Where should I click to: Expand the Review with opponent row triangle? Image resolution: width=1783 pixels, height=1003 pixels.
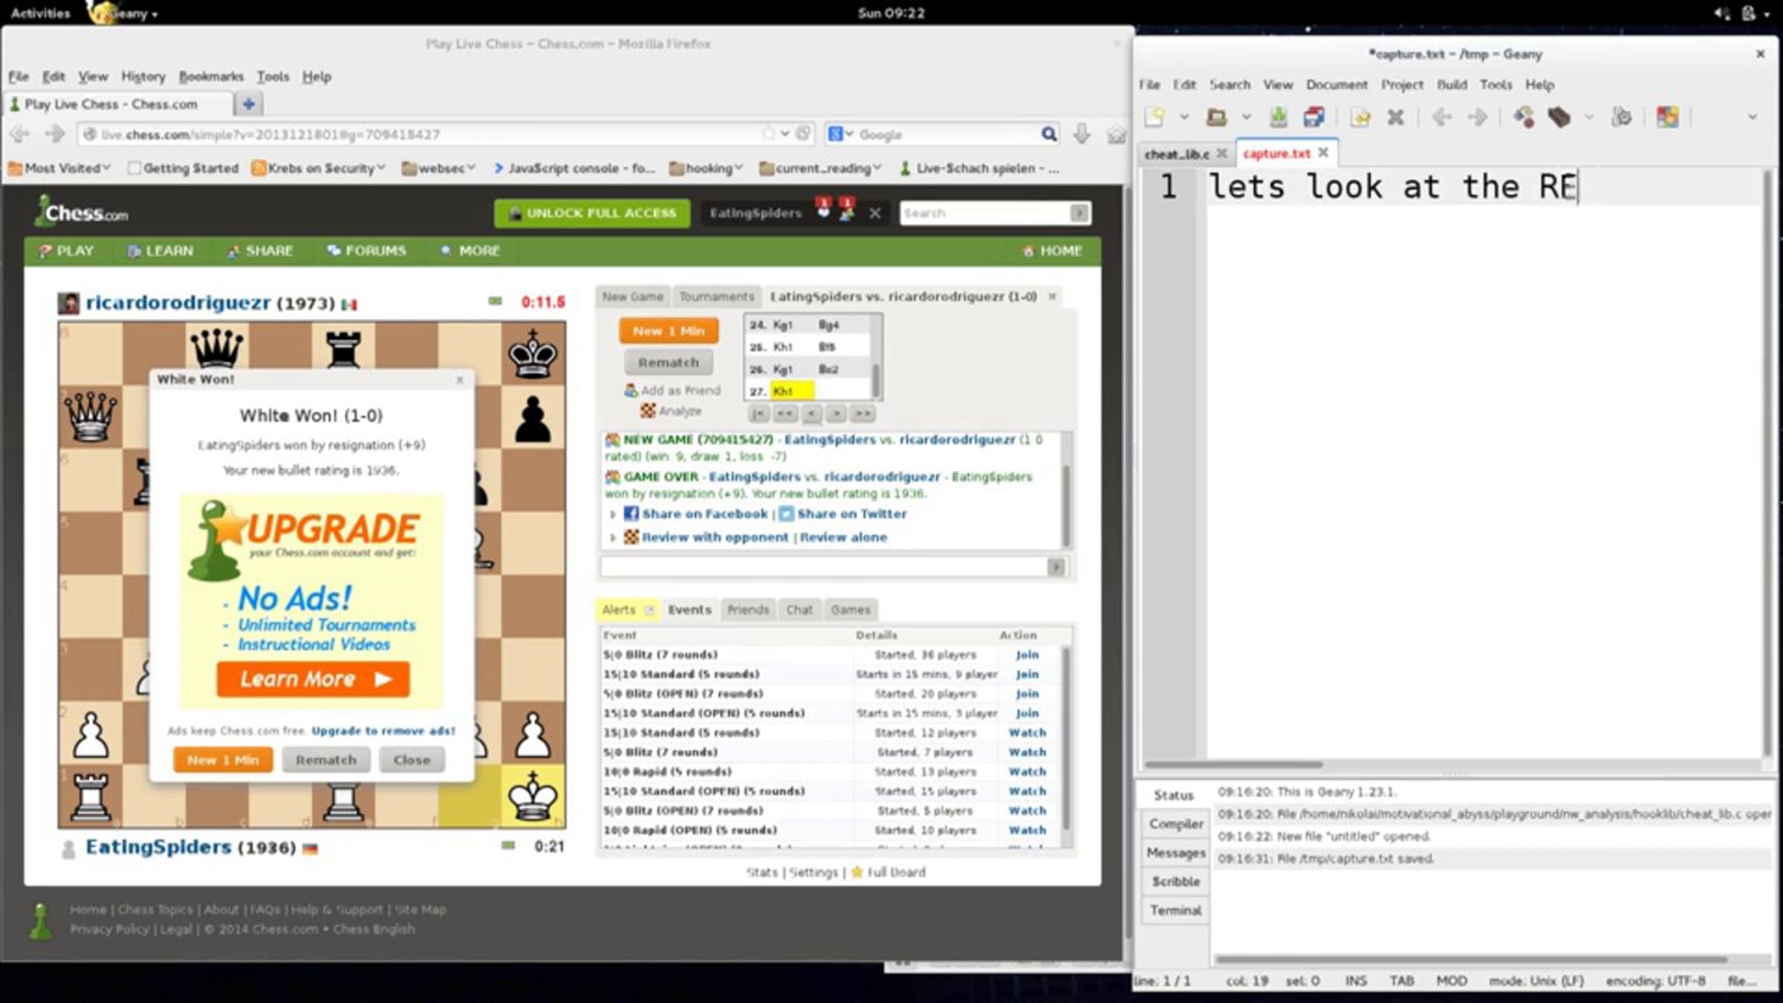612,537
